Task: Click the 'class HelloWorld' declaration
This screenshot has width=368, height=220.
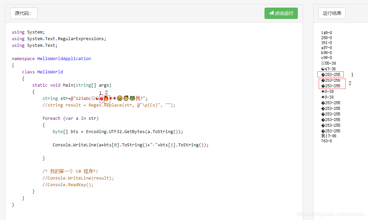Action: 43,72
